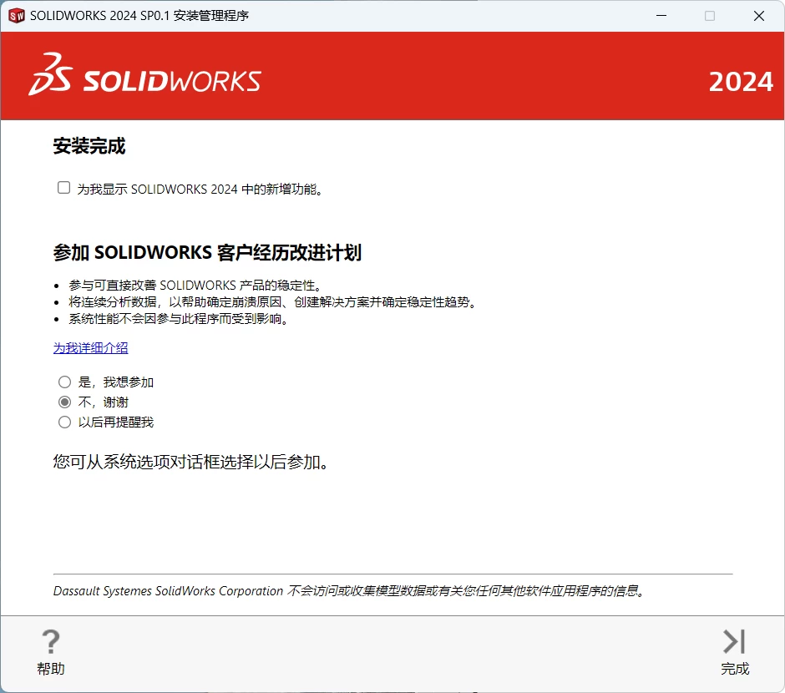Click the '帮助' button label
The width and height of the screenshot is (785, 693).
(x=51, y=669)
